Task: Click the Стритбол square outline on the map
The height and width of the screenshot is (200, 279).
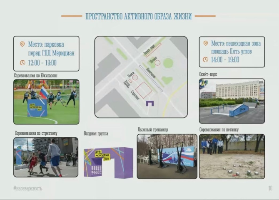Action: (x=144, y=89)
